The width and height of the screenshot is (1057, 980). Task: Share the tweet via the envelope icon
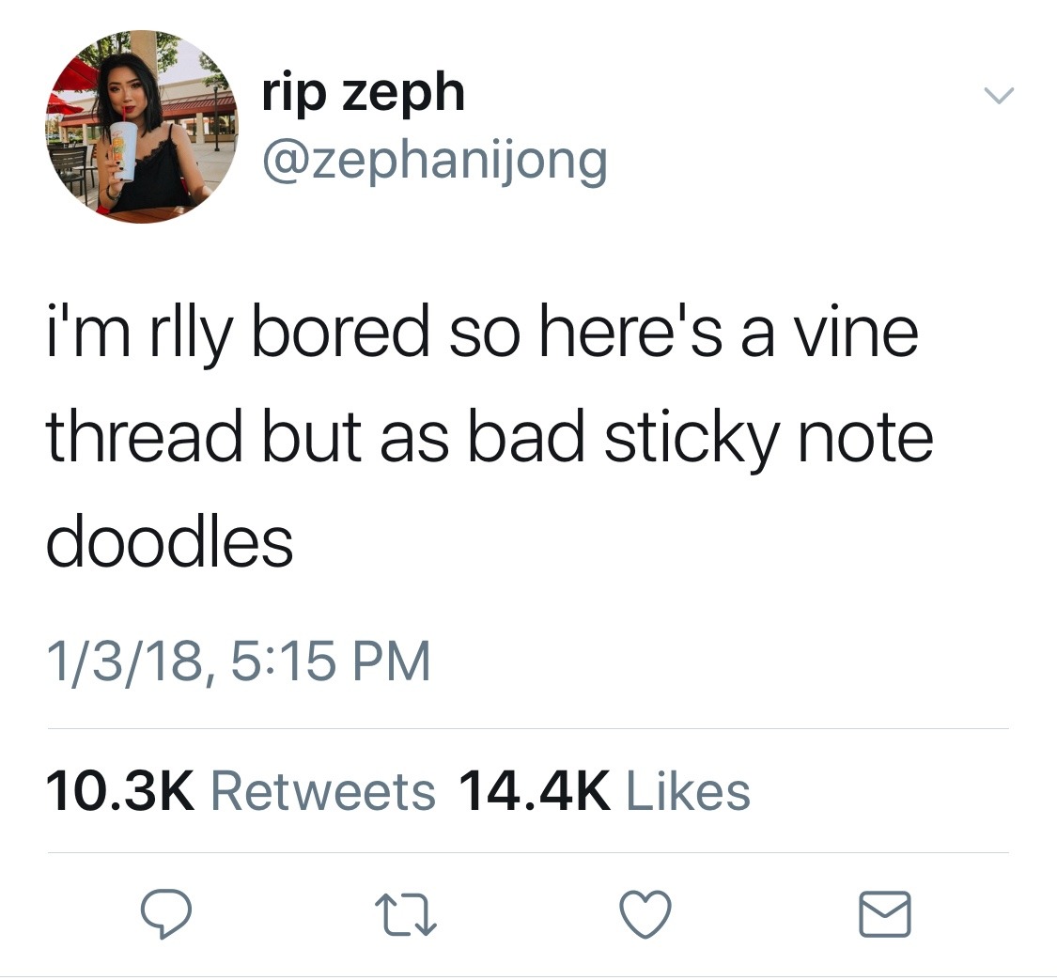(x=884, y=914)
